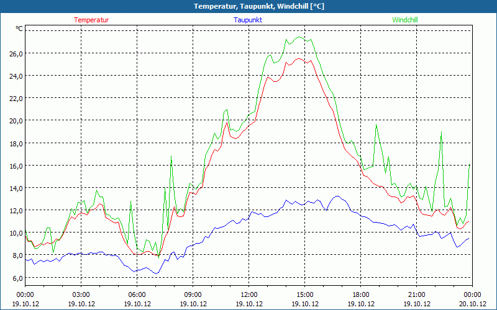
Task: Click the 18,0 y-axis value
Action: [x=16, y=143]
